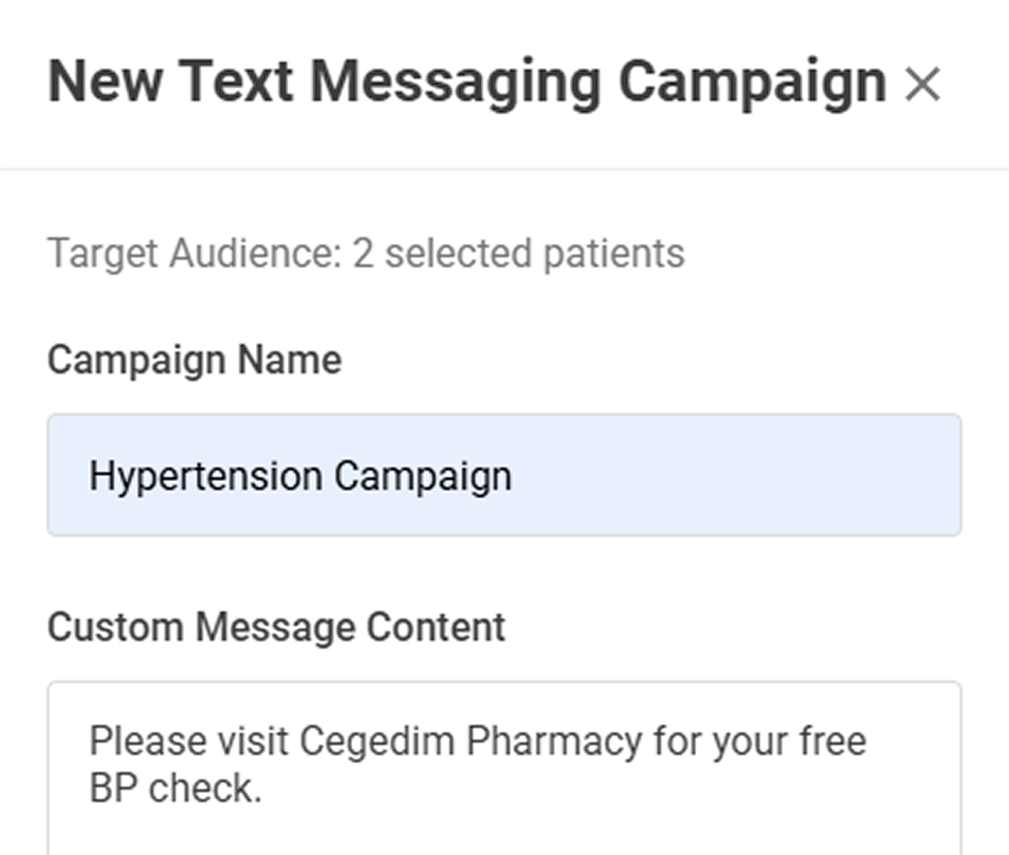This screenshot has height=855, width=1009.
Task: Click the word visit in the message
Action: coord(253,740)
